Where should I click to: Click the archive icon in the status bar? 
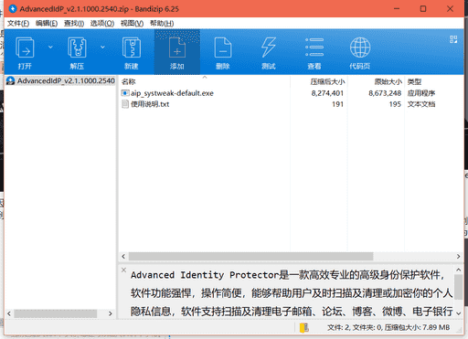pyautogui.click(x=303, y=328)
